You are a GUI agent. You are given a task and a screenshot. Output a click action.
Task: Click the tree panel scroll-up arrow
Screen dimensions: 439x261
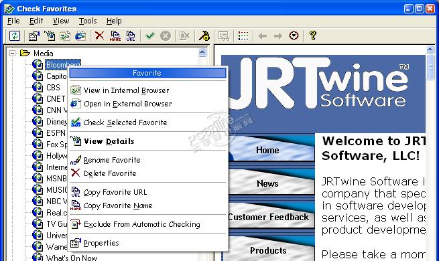(x=202, y=52)
